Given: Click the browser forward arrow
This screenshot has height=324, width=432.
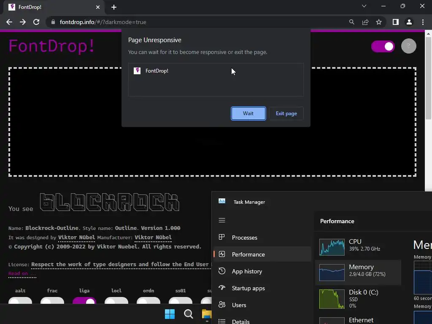Looking at the screenshot, I should pyautogui.click(x=23, y=22).
